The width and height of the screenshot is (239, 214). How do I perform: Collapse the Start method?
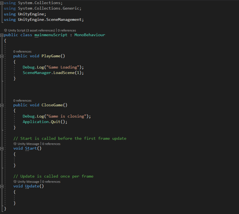(2, 149)
